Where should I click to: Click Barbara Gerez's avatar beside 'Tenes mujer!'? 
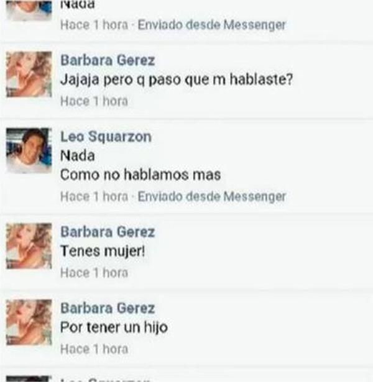(x=29, y=246)
